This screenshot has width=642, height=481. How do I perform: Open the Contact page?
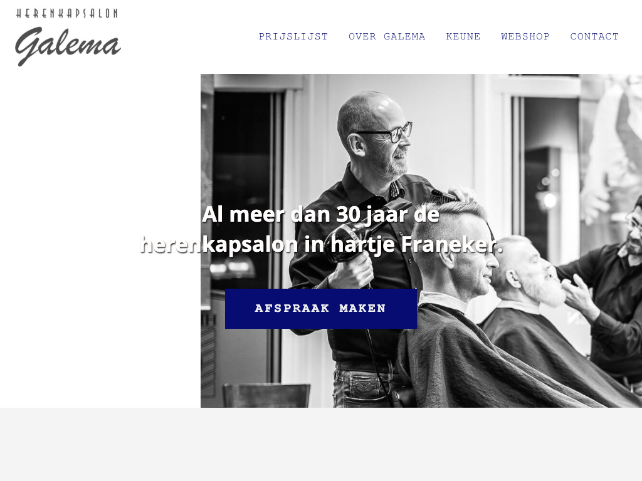click(x=594, y=36)
